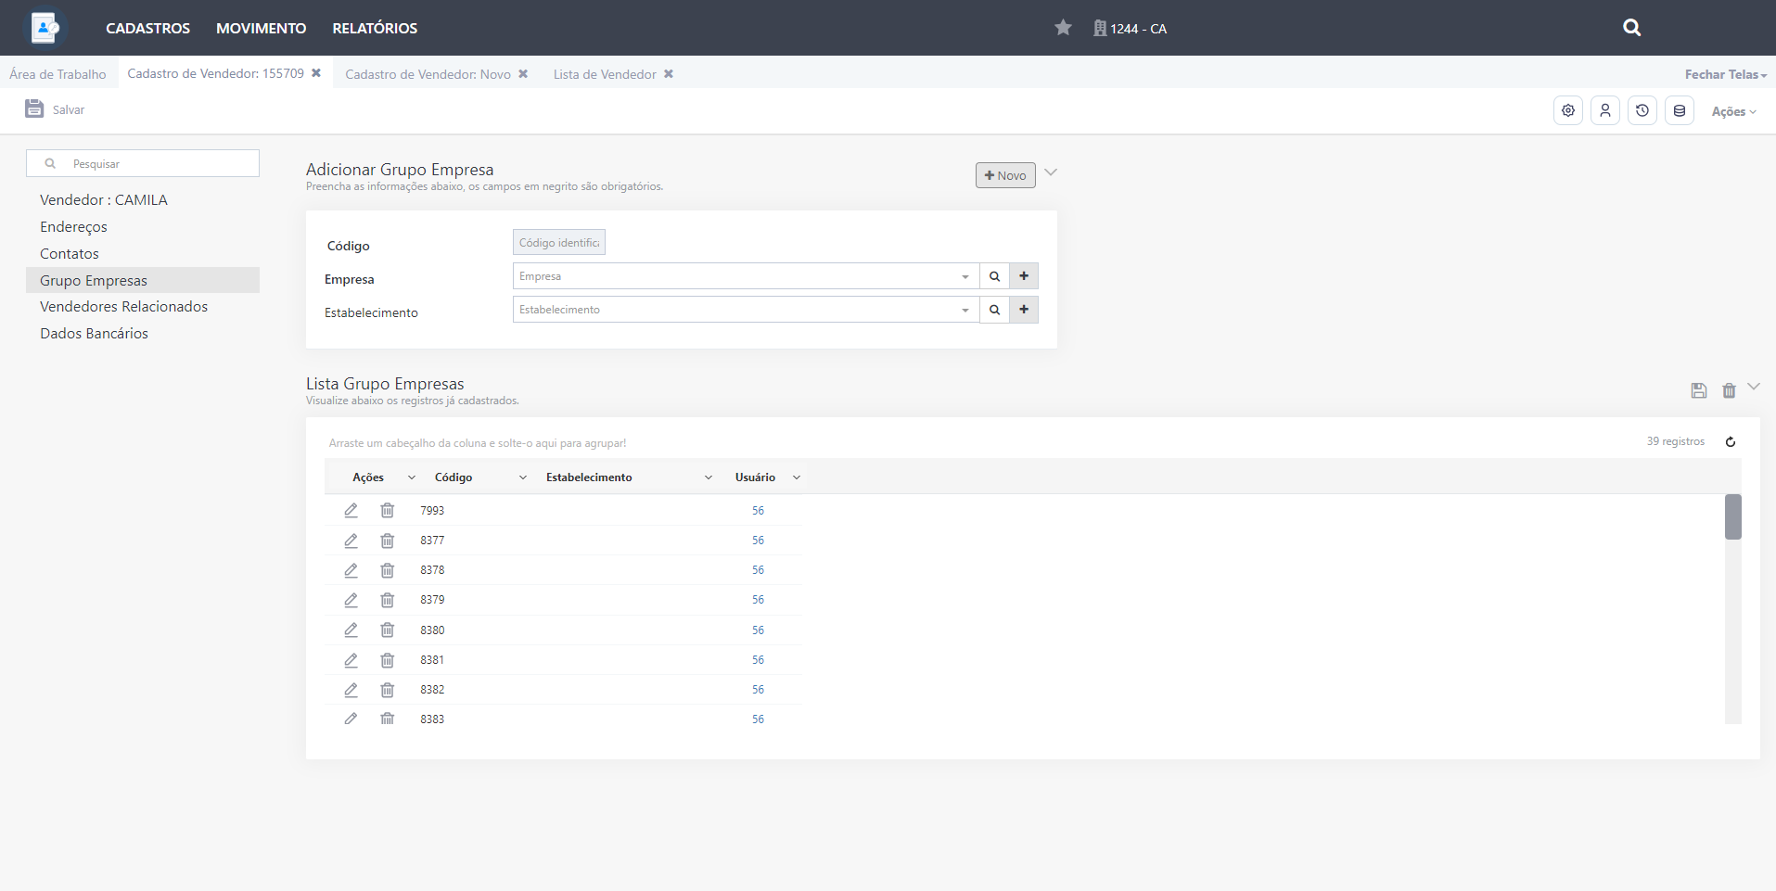Click the plus icon next to Estabelecimento
1776x891 pixels.
1024,310
